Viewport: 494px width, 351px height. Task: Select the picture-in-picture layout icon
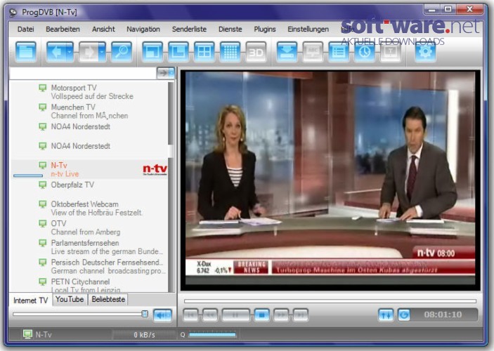tap(178, 52)
